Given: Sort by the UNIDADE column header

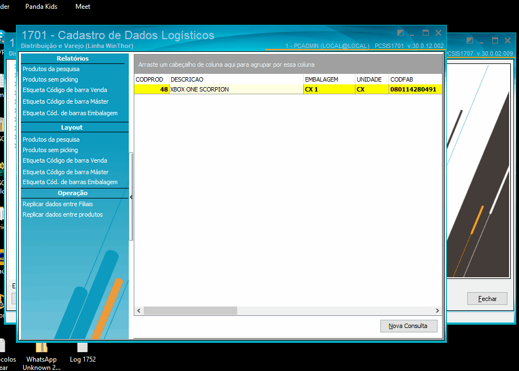Looking at the screenshot, I should [x=372, y=79].
